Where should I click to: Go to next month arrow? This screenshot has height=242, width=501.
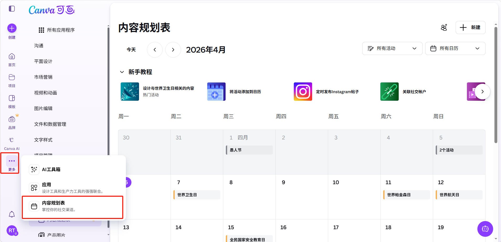click(x=173, y=50)
